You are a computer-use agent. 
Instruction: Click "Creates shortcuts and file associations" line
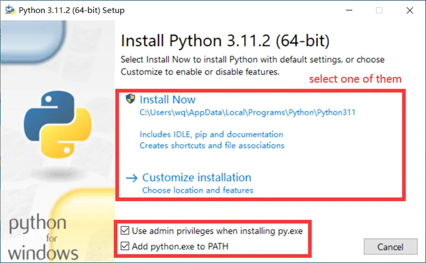coord(212,145)
